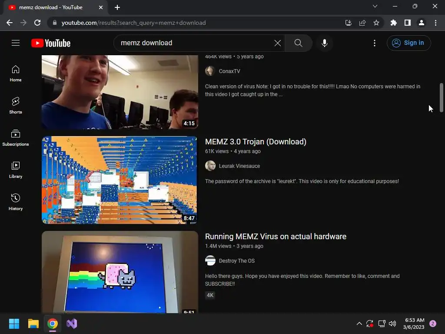Open volume control speaker icon
445x334 pixels.
click(392, 324)
